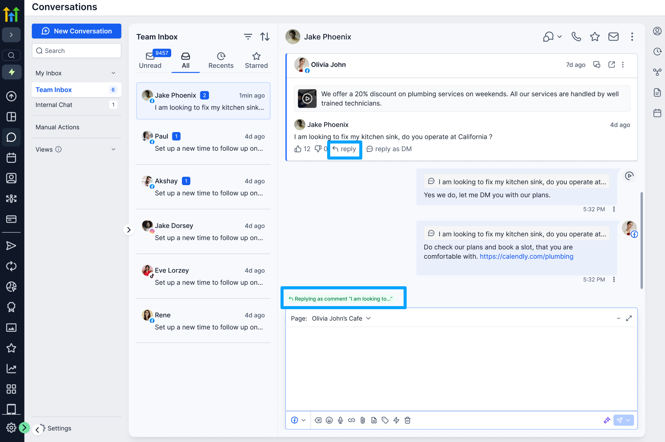Insert emoji in message composer
665x442 pixels.
pos(329,420)
